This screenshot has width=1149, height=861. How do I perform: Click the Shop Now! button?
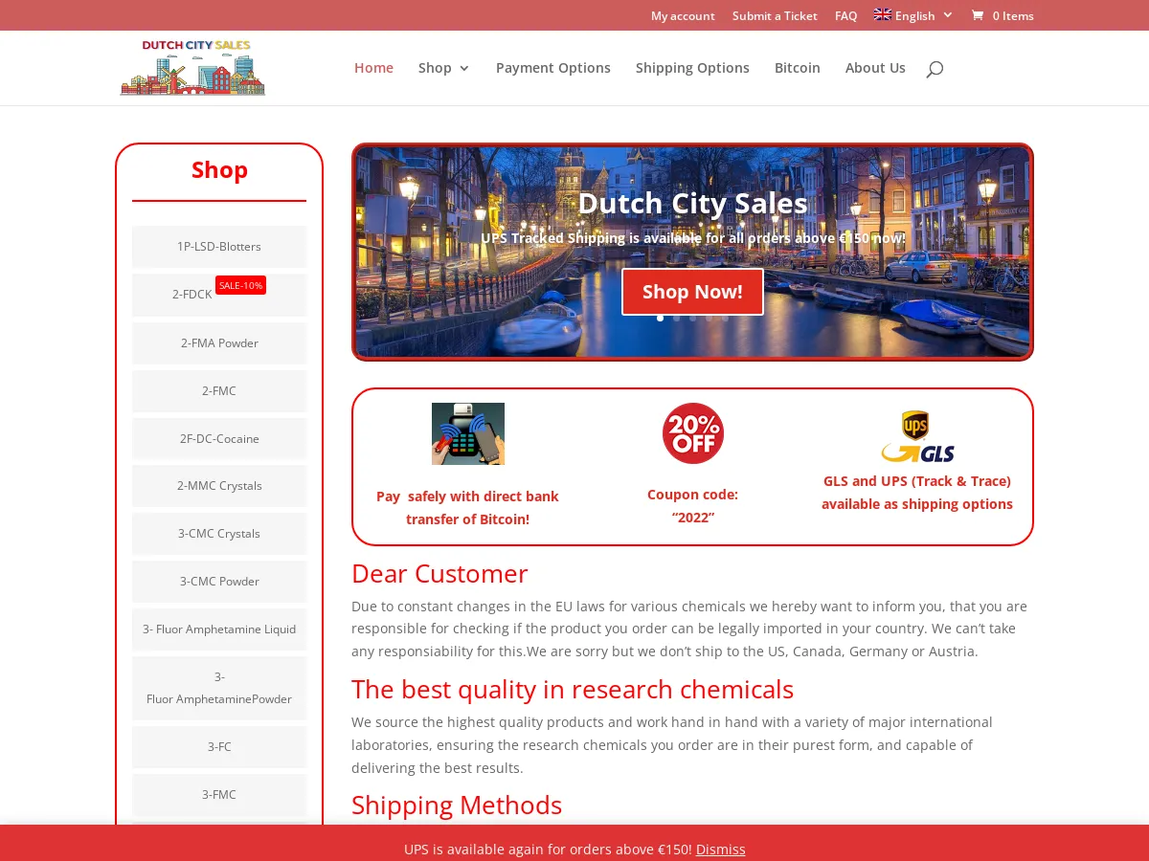tap(692, 291)
